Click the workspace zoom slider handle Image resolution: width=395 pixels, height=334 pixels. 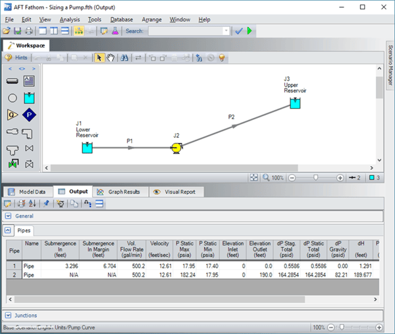[x=315, y=178]
